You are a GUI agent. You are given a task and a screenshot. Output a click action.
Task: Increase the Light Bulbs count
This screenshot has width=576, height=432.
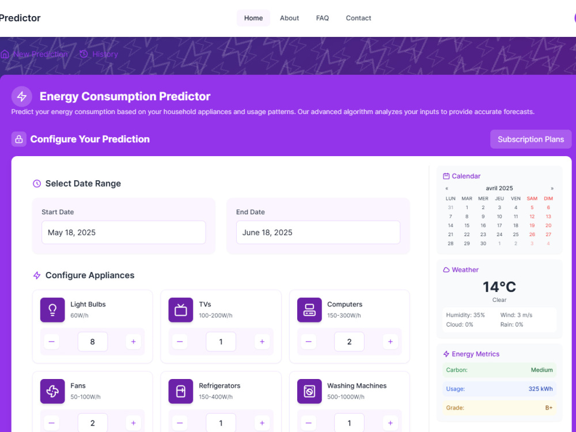click(x=134, y=342)
